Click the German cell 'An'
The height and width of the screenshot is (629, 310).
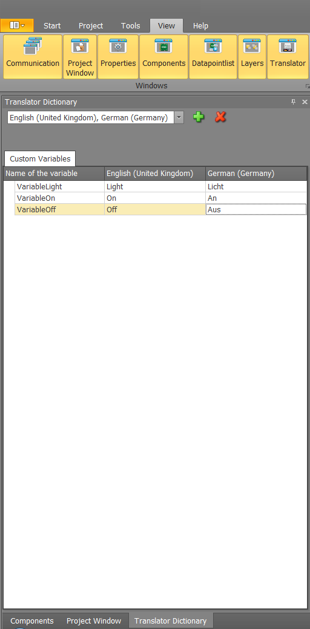(x=256, y=198)
